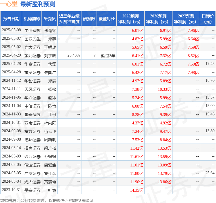Select the 天风证券 institution cell
216x203 pixels.
(x=32, y=89)
